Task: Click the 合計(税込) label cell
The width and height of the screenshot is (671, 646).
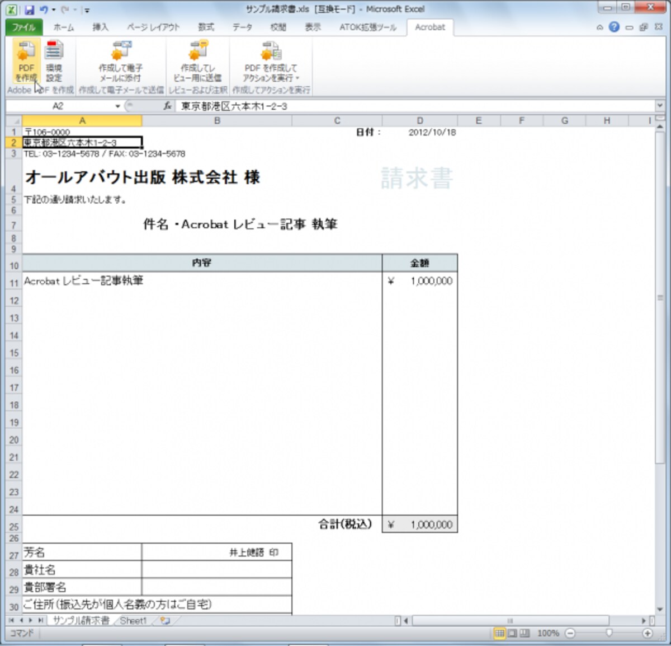Action: pos(345,524)
